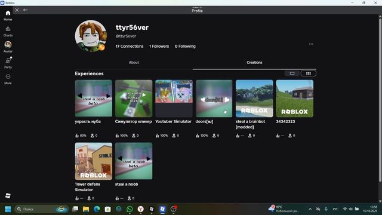
Task: Open the Tower defens Simulator thumbnail
Action: tap(94, 161)
